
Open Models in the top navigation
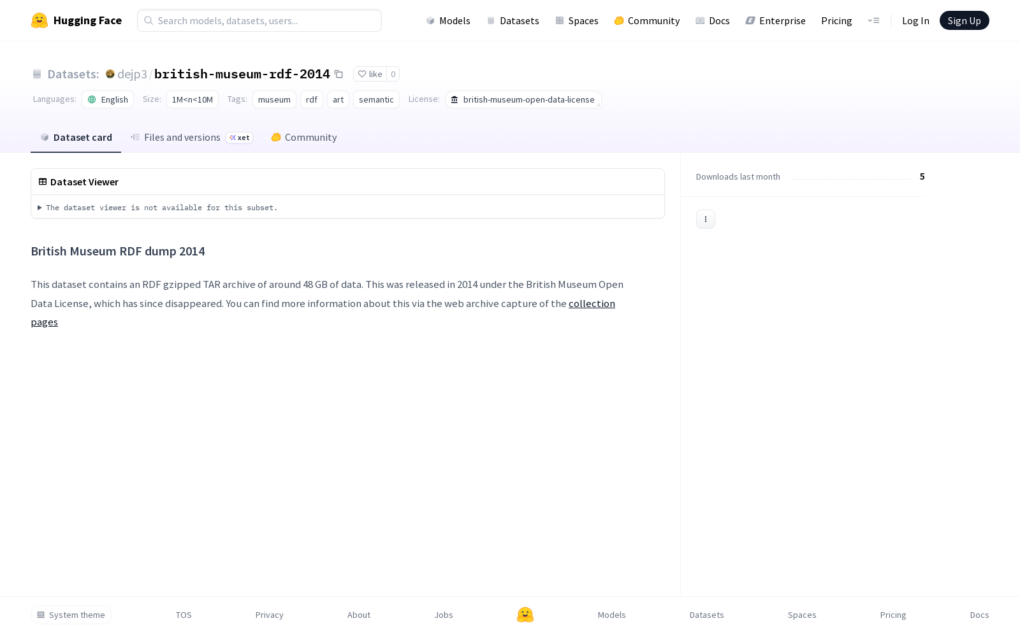(x=448, y=20)
